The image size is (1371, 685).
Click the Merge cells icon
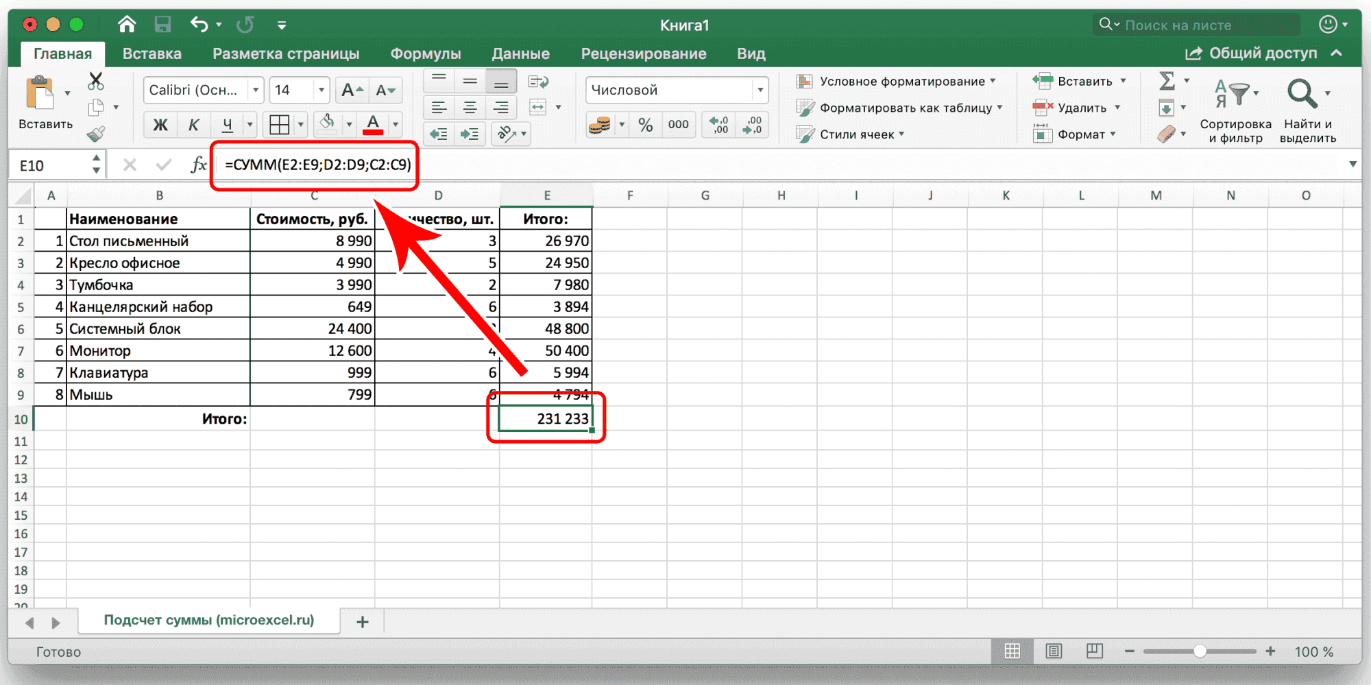pyautogui.click(x=538, y=108)
